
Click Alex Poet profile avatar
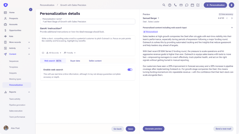tap(6, 128)
